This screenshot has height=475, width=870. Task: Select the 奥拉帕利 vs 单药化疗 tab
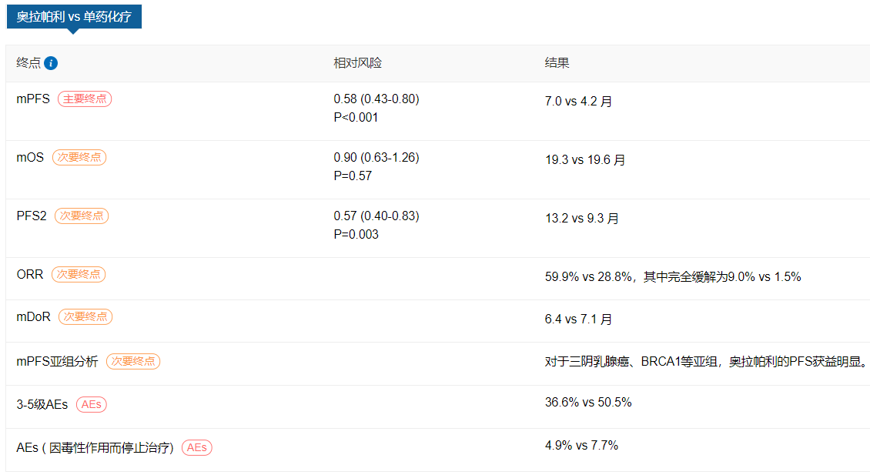click(x=74, y=17)
